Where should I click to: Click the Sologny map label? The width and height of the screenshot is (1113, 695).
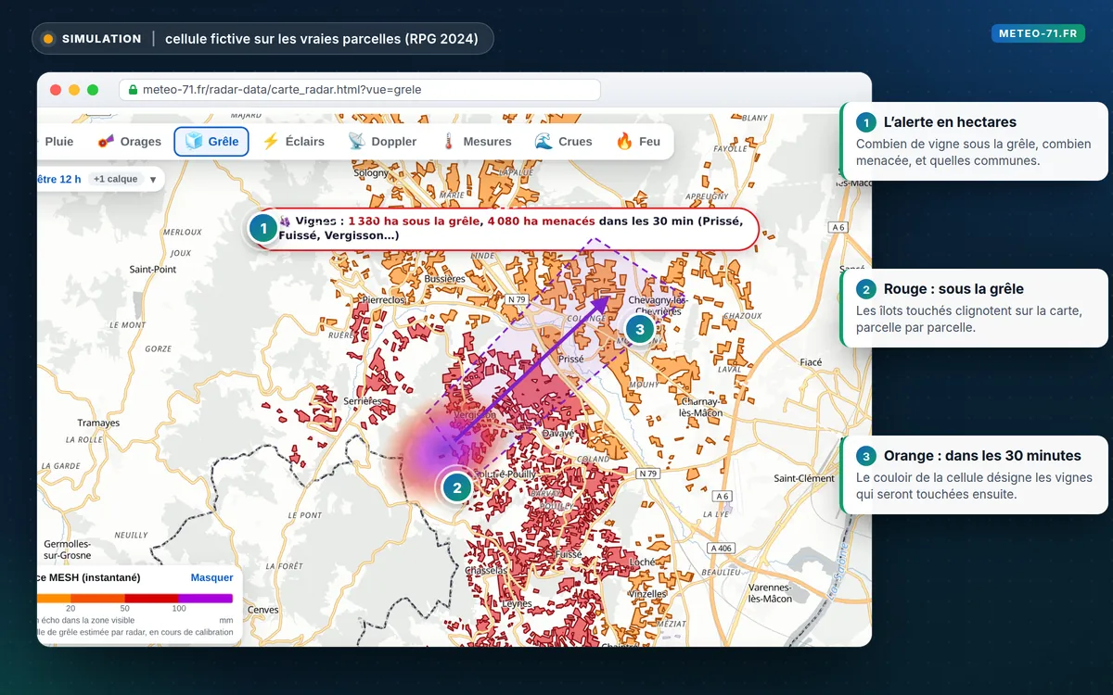pos(371,173)
